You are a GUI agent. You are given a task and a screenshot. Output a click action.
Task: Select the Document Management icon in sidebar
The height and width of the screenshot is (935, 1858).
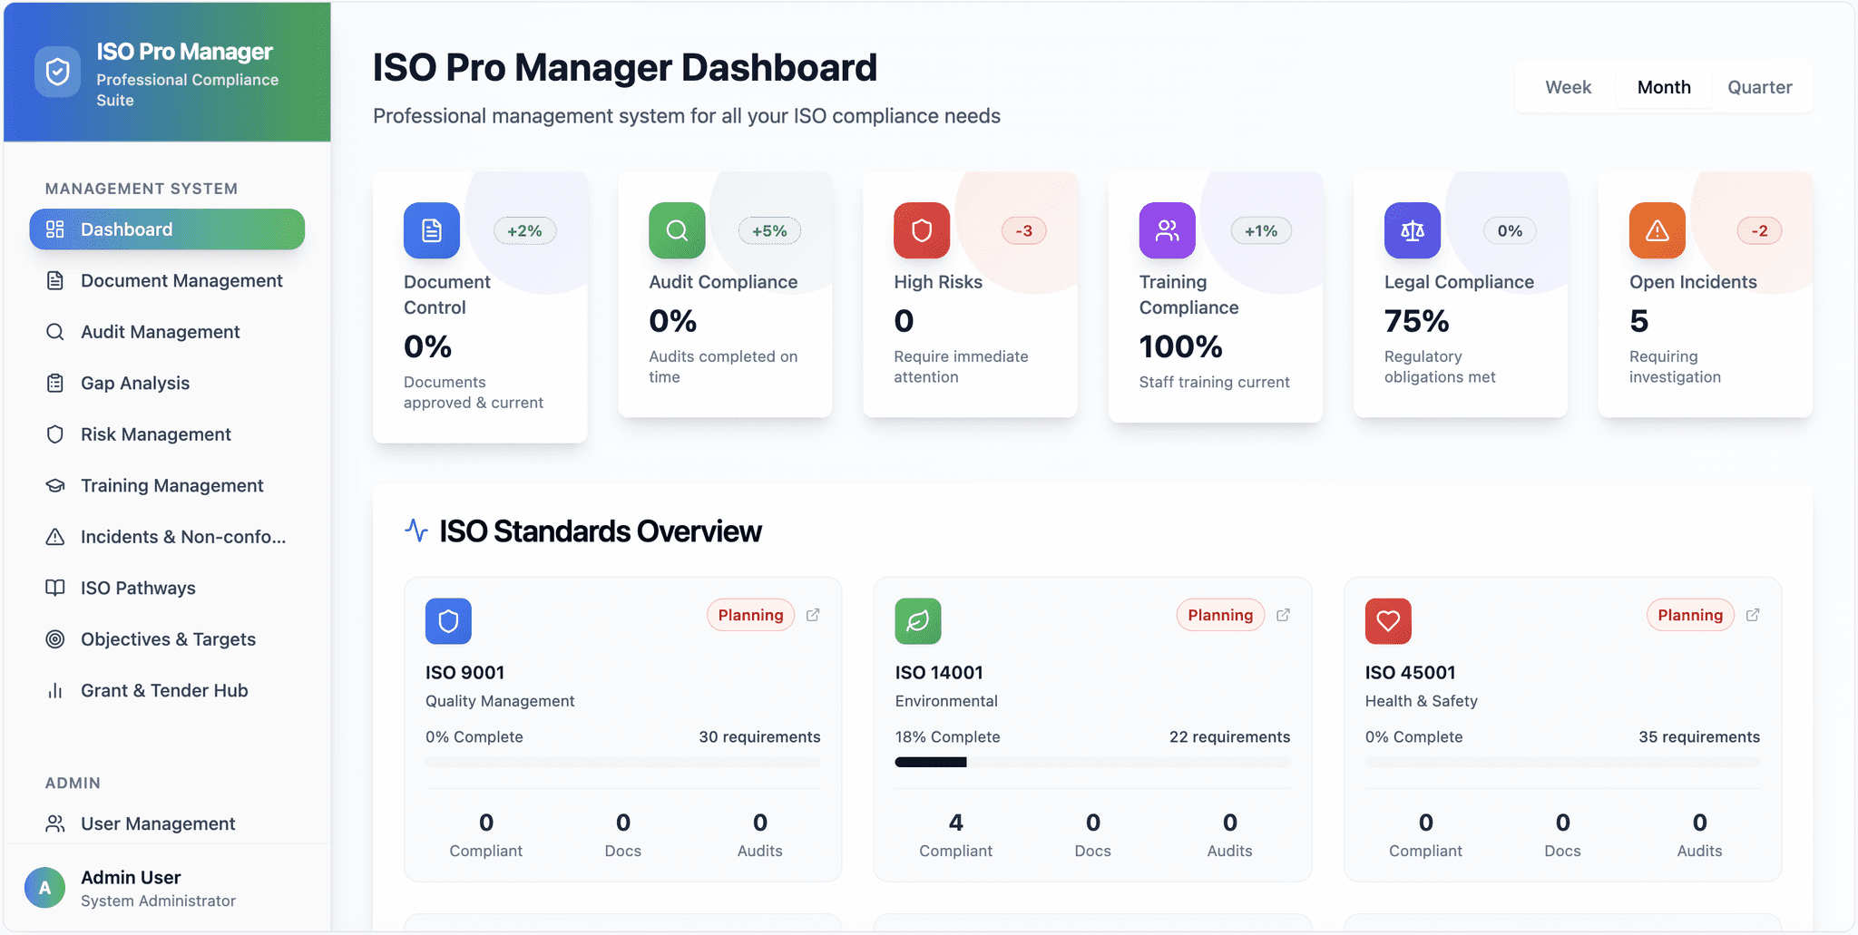click(56, 280)
